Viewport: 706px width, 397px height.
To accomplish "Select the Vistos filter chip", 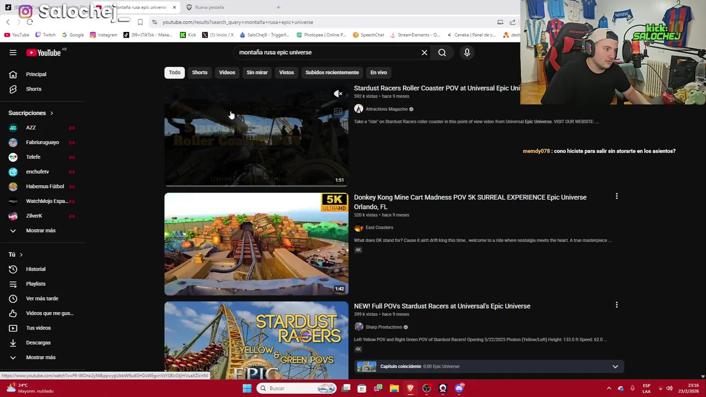I will pos(286,72).
